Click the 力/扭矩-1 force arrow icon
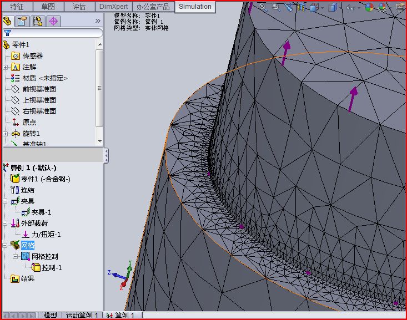 pos(26,234)
